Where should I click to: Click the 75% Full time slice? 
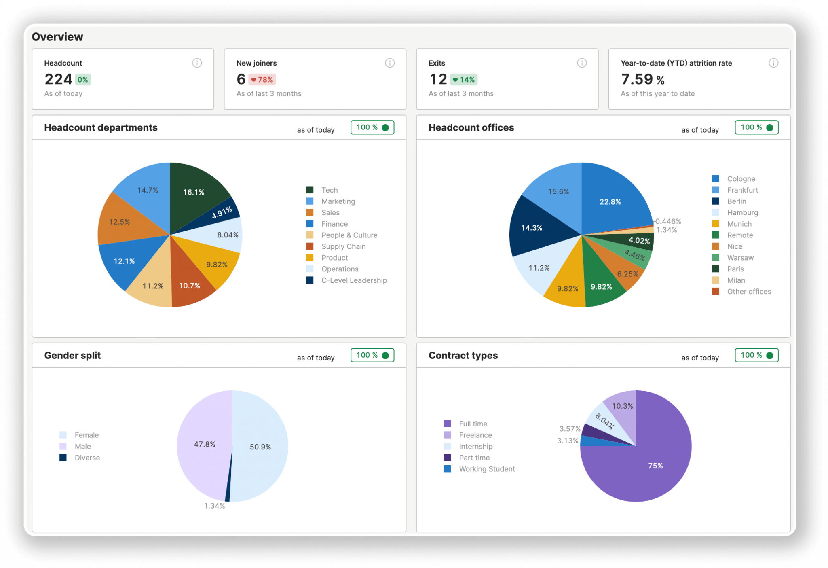tap(655, 466)
